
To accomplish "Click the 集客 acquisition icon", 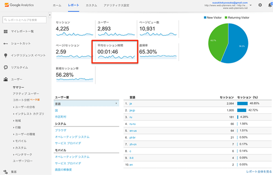I will pyautogui.click(x=6, y=172).
